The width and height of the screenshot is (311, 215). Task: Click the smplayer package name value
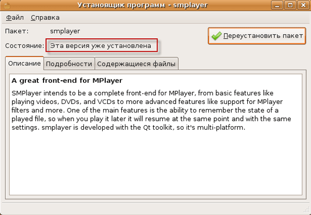click(x=68, y=32)
